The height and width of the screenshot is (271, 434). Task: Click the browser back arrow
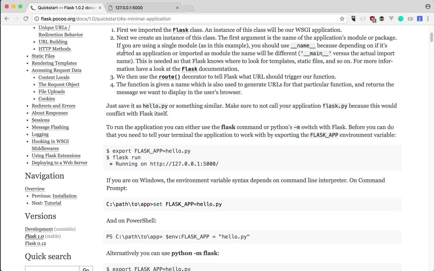point(7,19)
